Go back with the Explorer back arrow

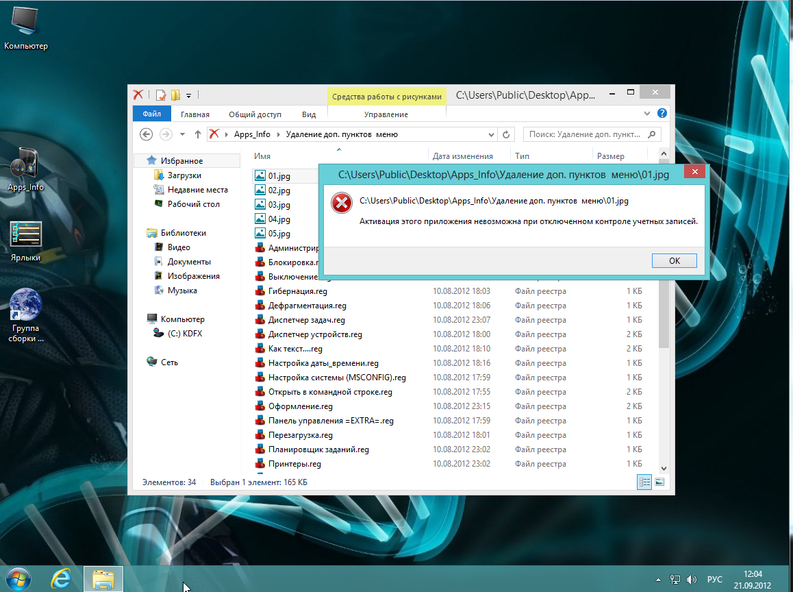click(146, 134)
